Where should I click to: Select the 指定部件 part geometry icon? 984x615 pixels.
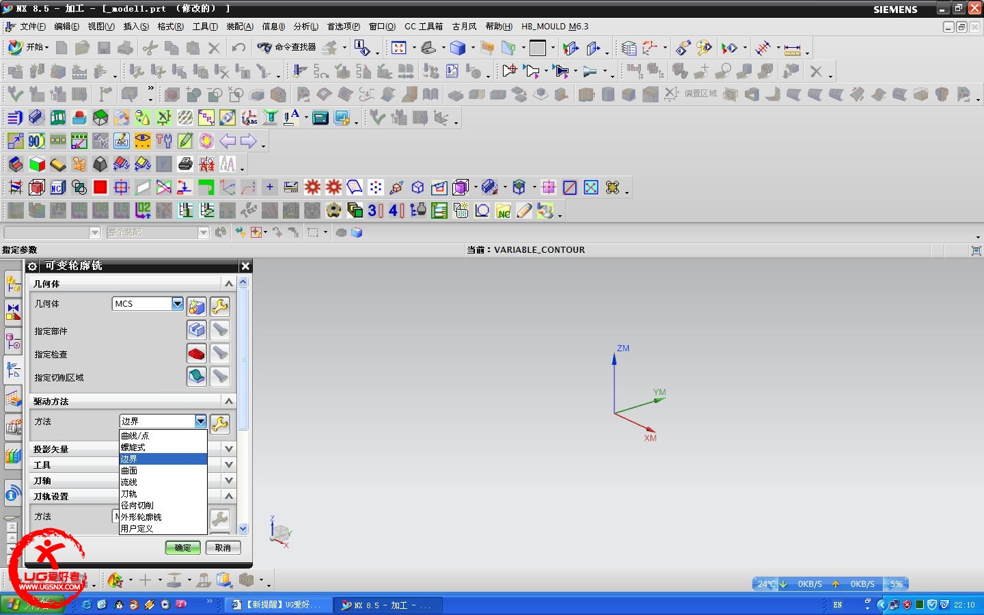(197, 330)
